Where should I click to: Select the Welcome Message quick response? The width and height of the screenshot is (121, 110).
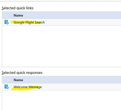coord(28,87)
